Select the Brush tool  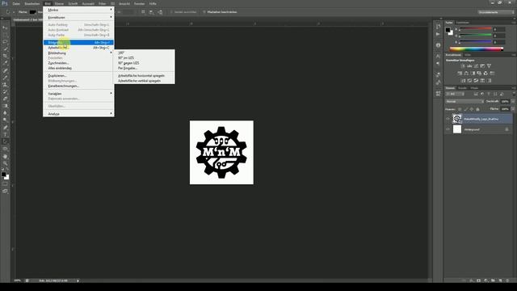(5, 78)
